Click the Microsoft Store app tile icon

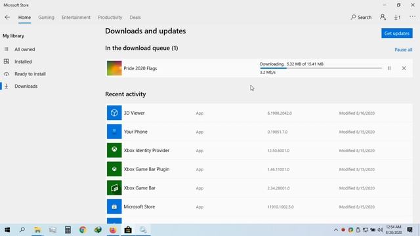point(114,206)
